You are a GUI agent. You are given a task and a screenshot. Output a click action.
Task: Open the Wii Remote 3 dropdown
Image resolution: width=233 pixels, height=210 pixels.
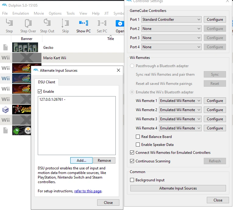pos(180,119)
